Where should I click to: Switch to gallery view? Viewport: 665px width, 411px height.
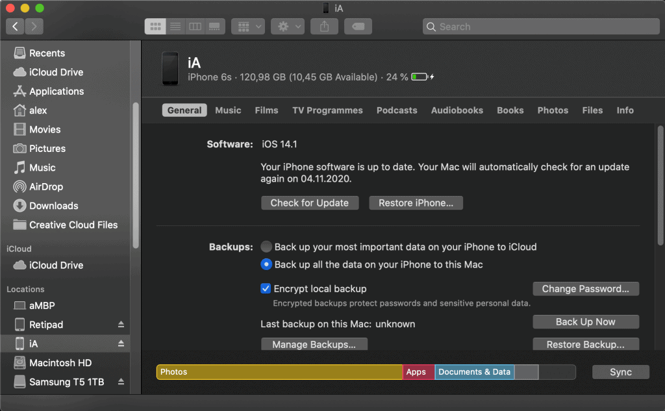pyautogui.click(x=214, y=27)
